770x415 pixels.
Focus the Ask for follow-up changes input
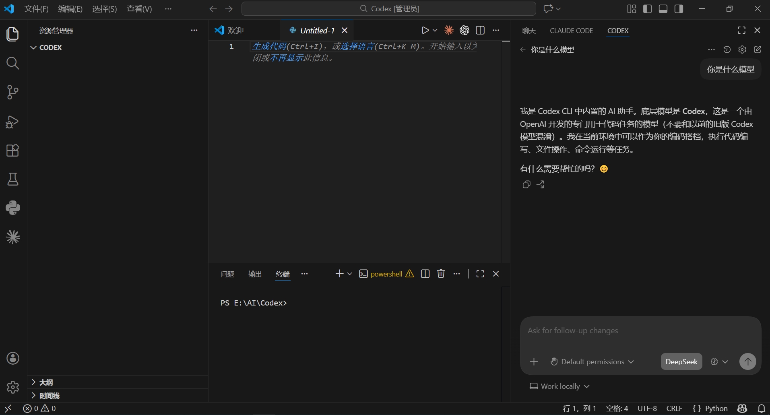(640, 331)
